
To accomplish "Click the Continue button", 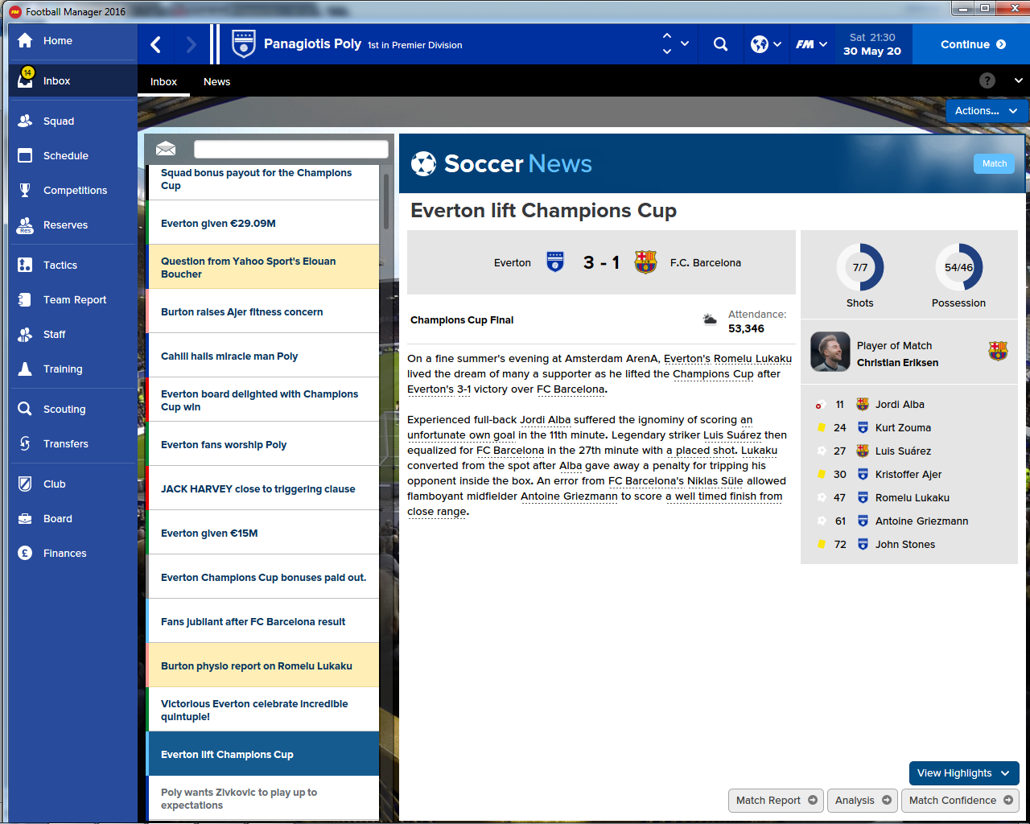I will click(x=973, y=44).
